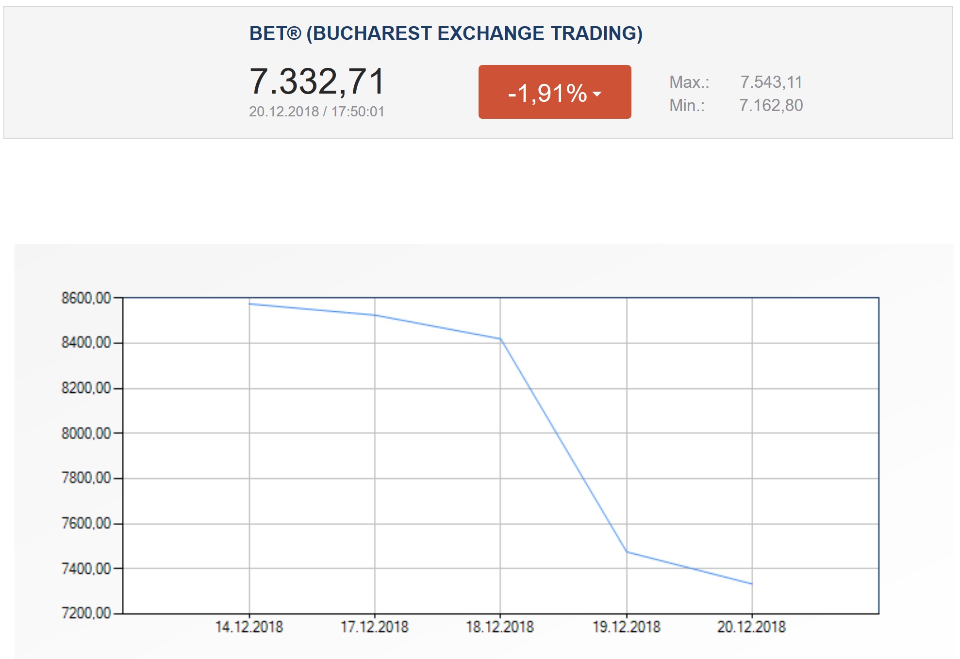
Task: Click the -1,91% red change badge
Action: point(554,92)
